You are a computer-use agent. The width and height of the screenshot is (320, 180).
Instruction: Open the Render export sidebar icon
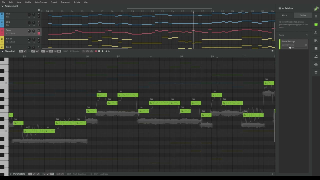point(316,56)
